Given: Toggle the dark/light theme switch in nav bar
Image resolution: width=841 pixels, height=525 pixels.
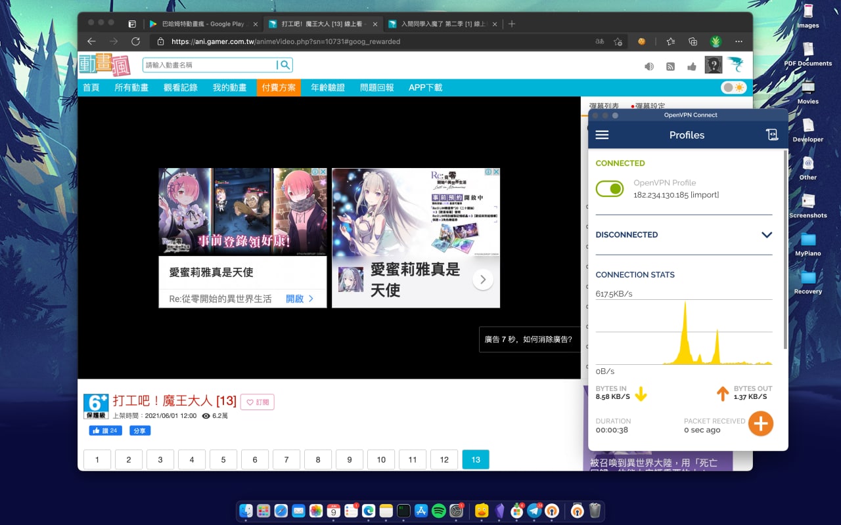Looking at the screenshot, I should pyautogui.click(x=734, y=87).
